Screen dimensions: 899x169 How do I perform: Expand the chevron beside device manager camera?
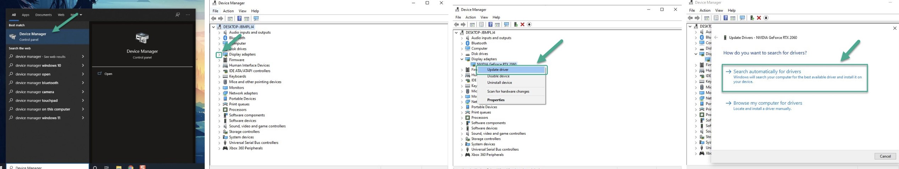(83, 92)
